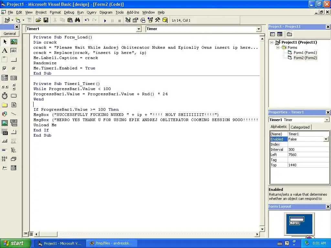Select the DriveListBox control tool
Viewport: 331px width, 248px height.
(x=14, y=96)
